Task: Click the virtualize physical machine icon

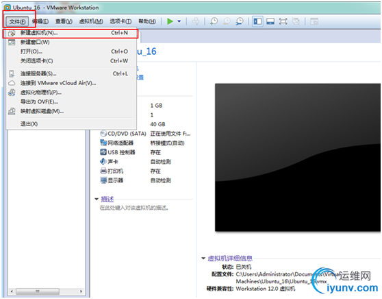Action: coord(12,93)
